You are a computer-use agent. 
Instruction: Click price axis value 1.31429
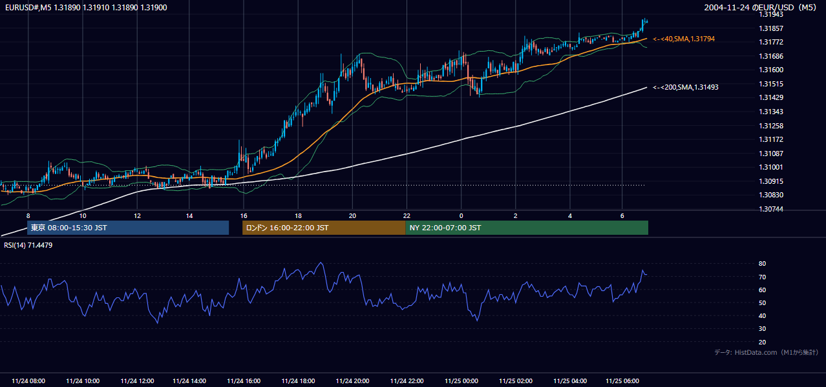pos(771,97)
